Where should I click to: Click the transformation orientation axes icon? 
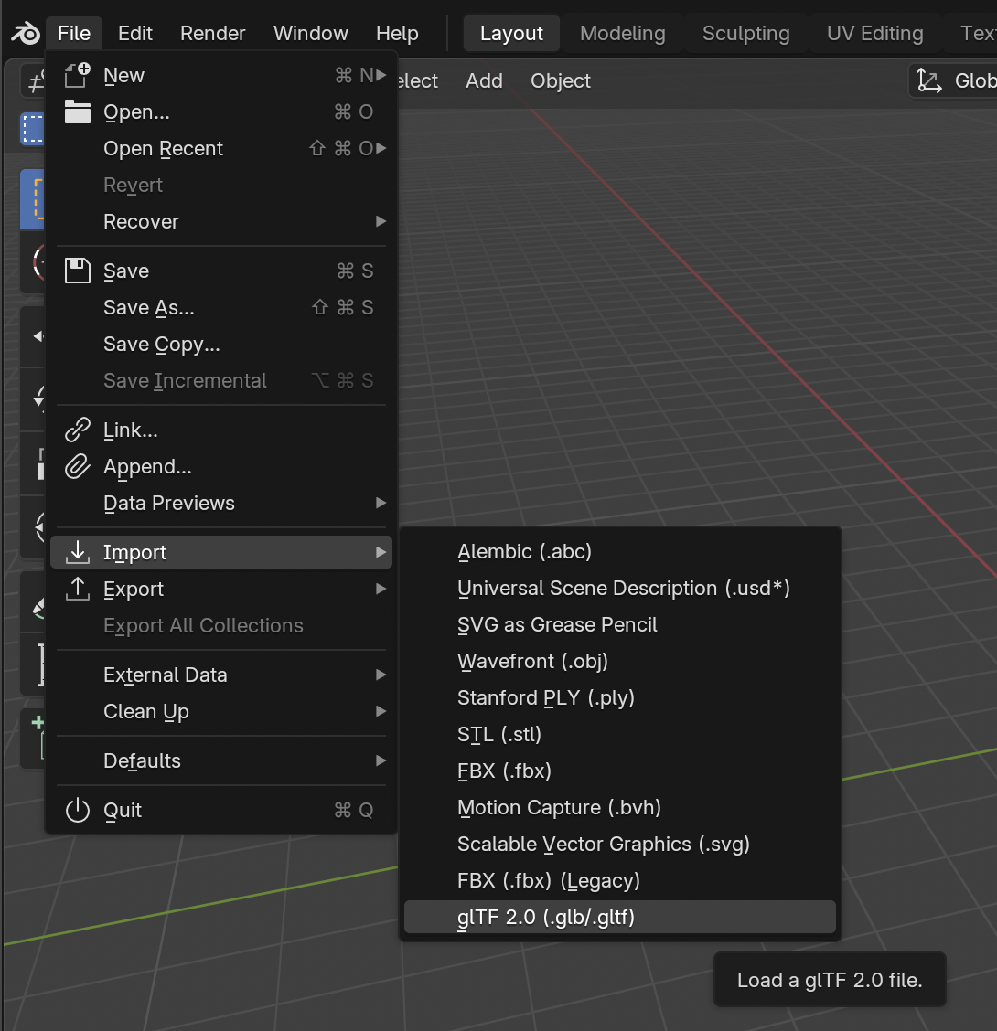coord(928,80)
